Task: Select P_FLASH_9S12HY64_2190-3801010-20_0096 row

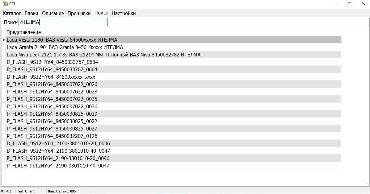Action: tap(173, 158)
